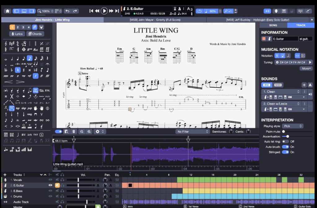Click the Home icon in top toolbar
317x208 pixels.
pyautogui.click(x=7, y=11)
